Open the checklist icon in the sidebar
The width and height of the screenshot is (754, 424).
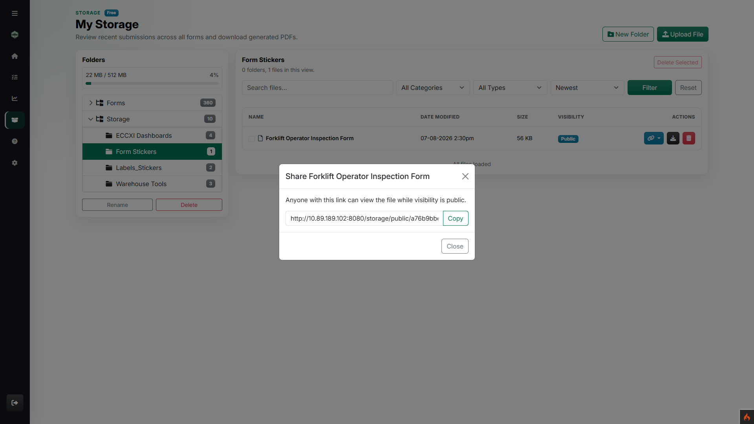15,77
